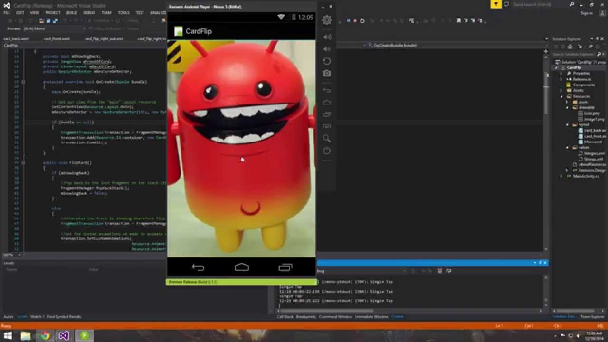
Task: Expand the References node
Action: (561, 79)
